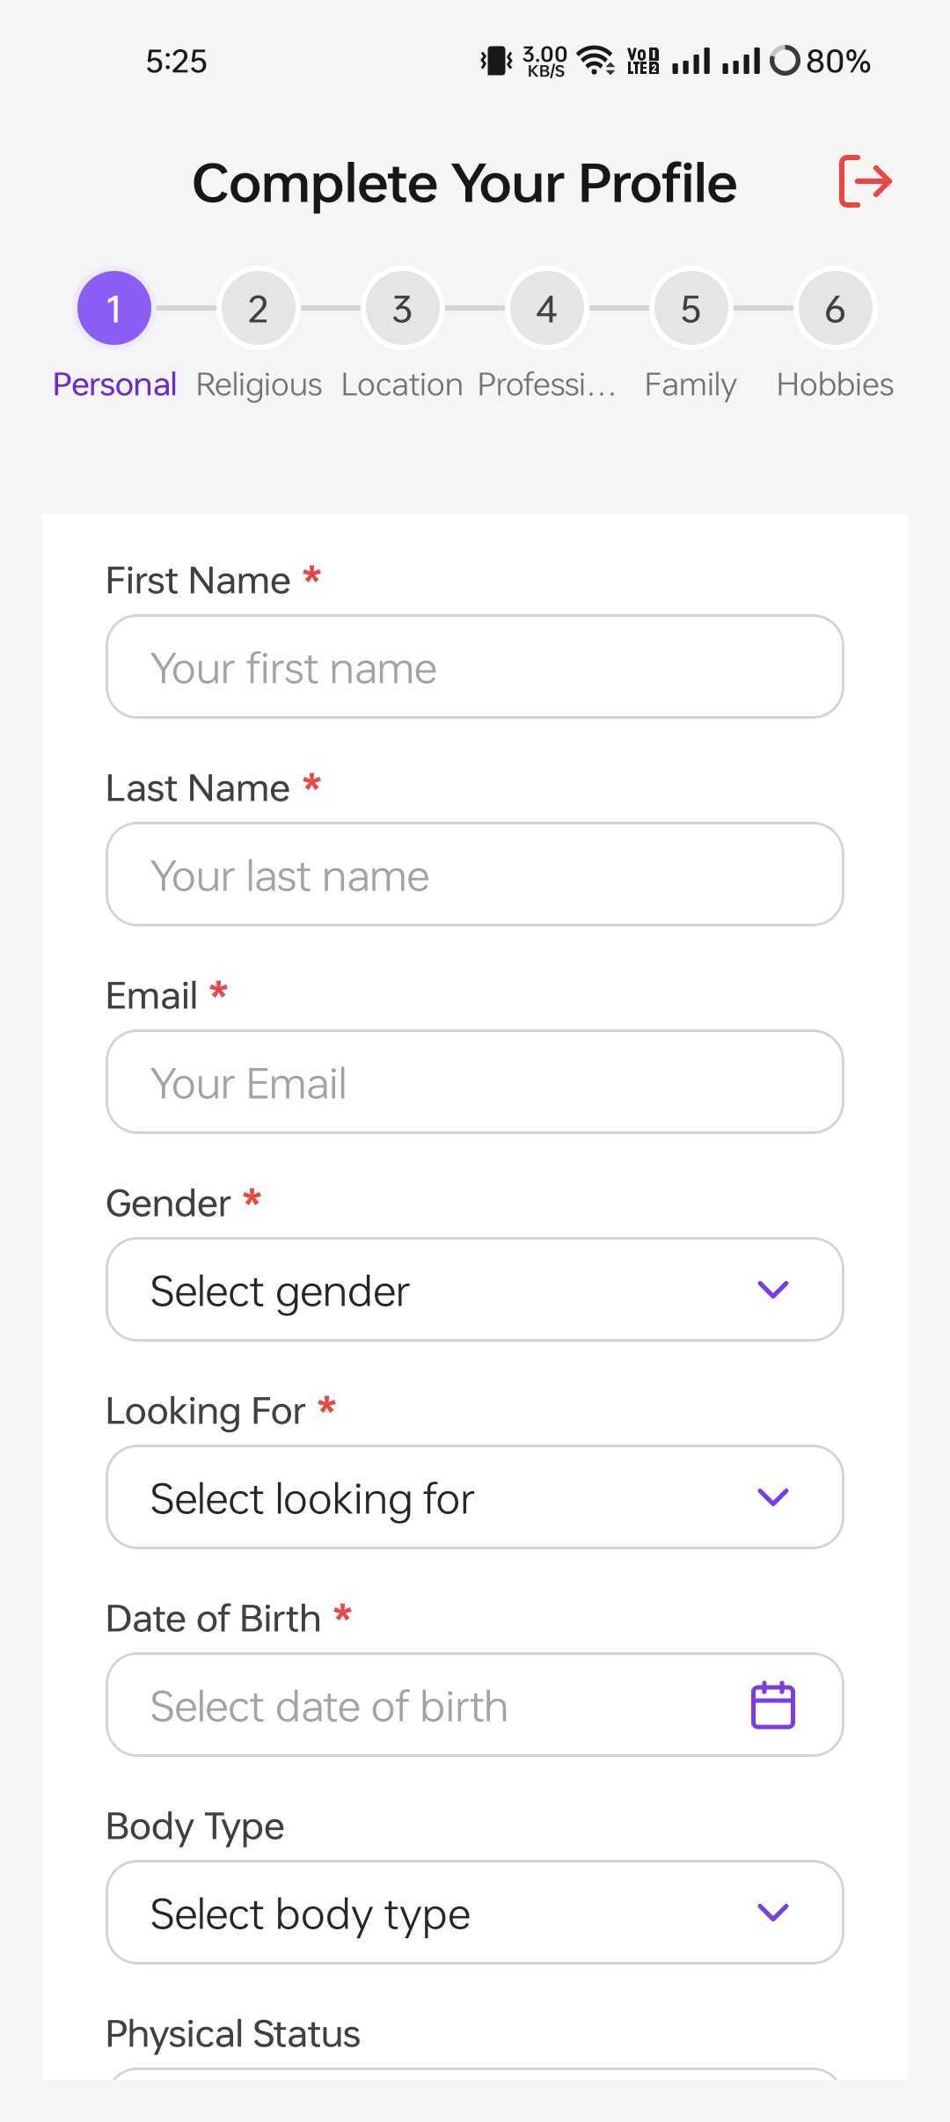
Task: Expand the Select gender dropdown
Action: coord(475,1290)
